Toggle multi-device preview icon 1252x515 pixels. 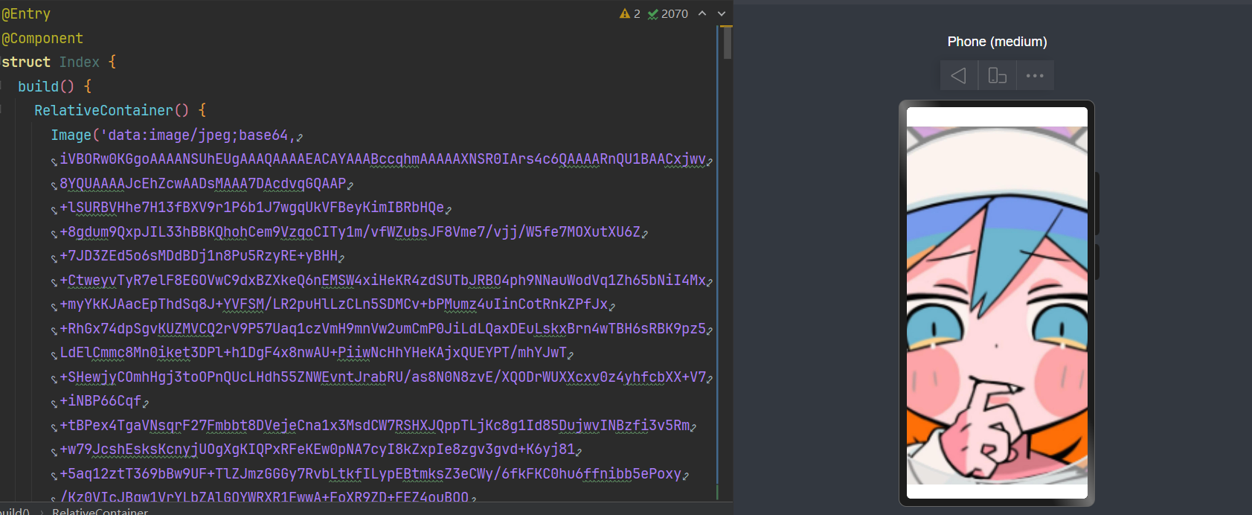997,75
